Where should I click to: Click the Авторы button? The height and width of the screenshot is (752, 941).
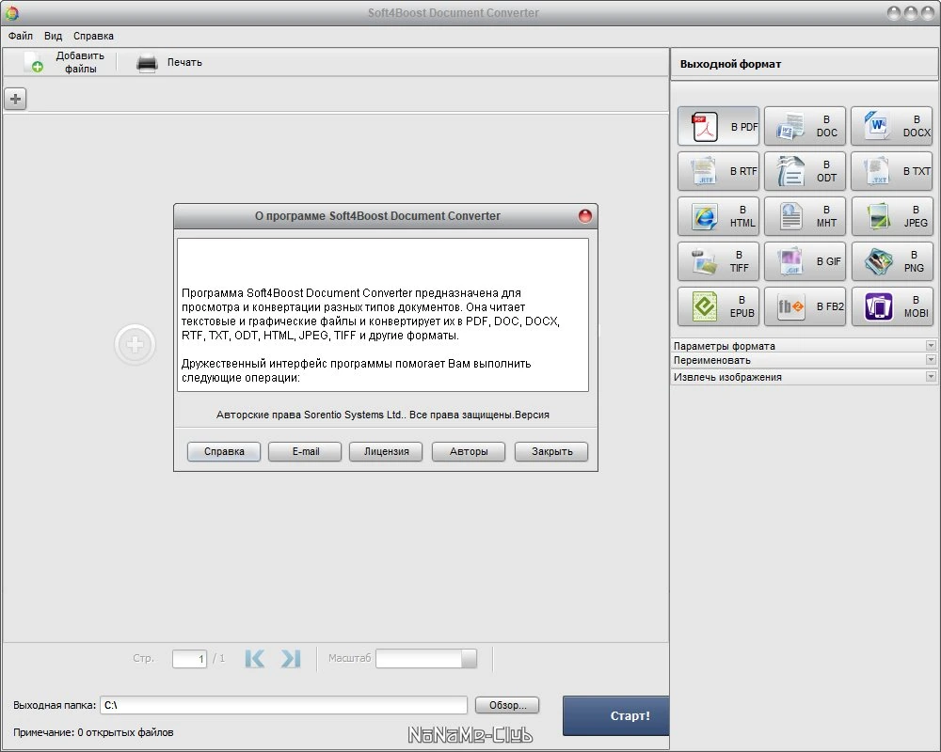(x=469, y=451)
